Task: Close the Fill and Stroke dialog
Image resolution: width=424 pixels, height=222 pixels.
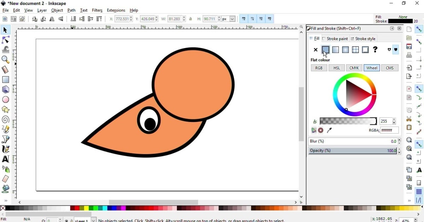Action: coord(400,29)
